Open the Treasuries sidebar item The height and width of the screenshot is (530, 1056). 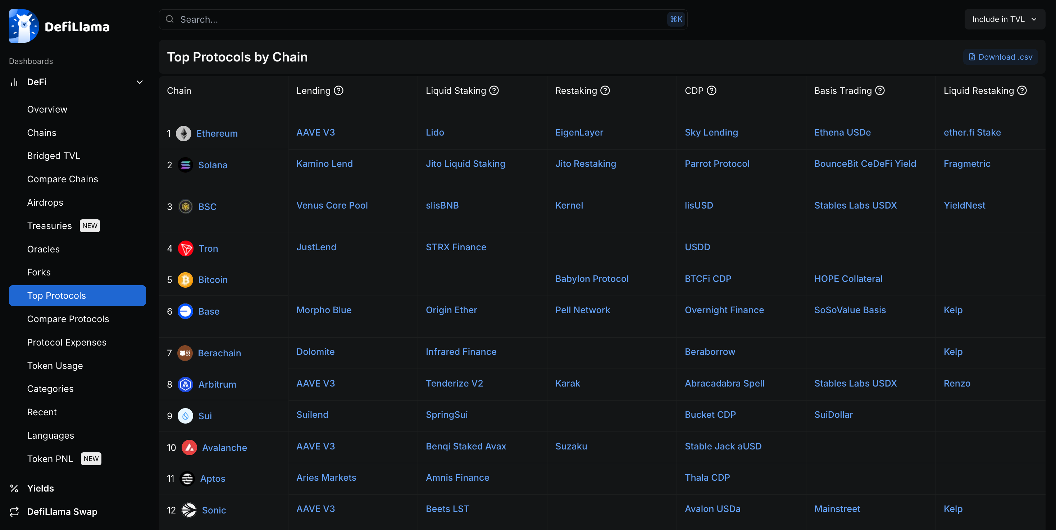coord(49,226)
